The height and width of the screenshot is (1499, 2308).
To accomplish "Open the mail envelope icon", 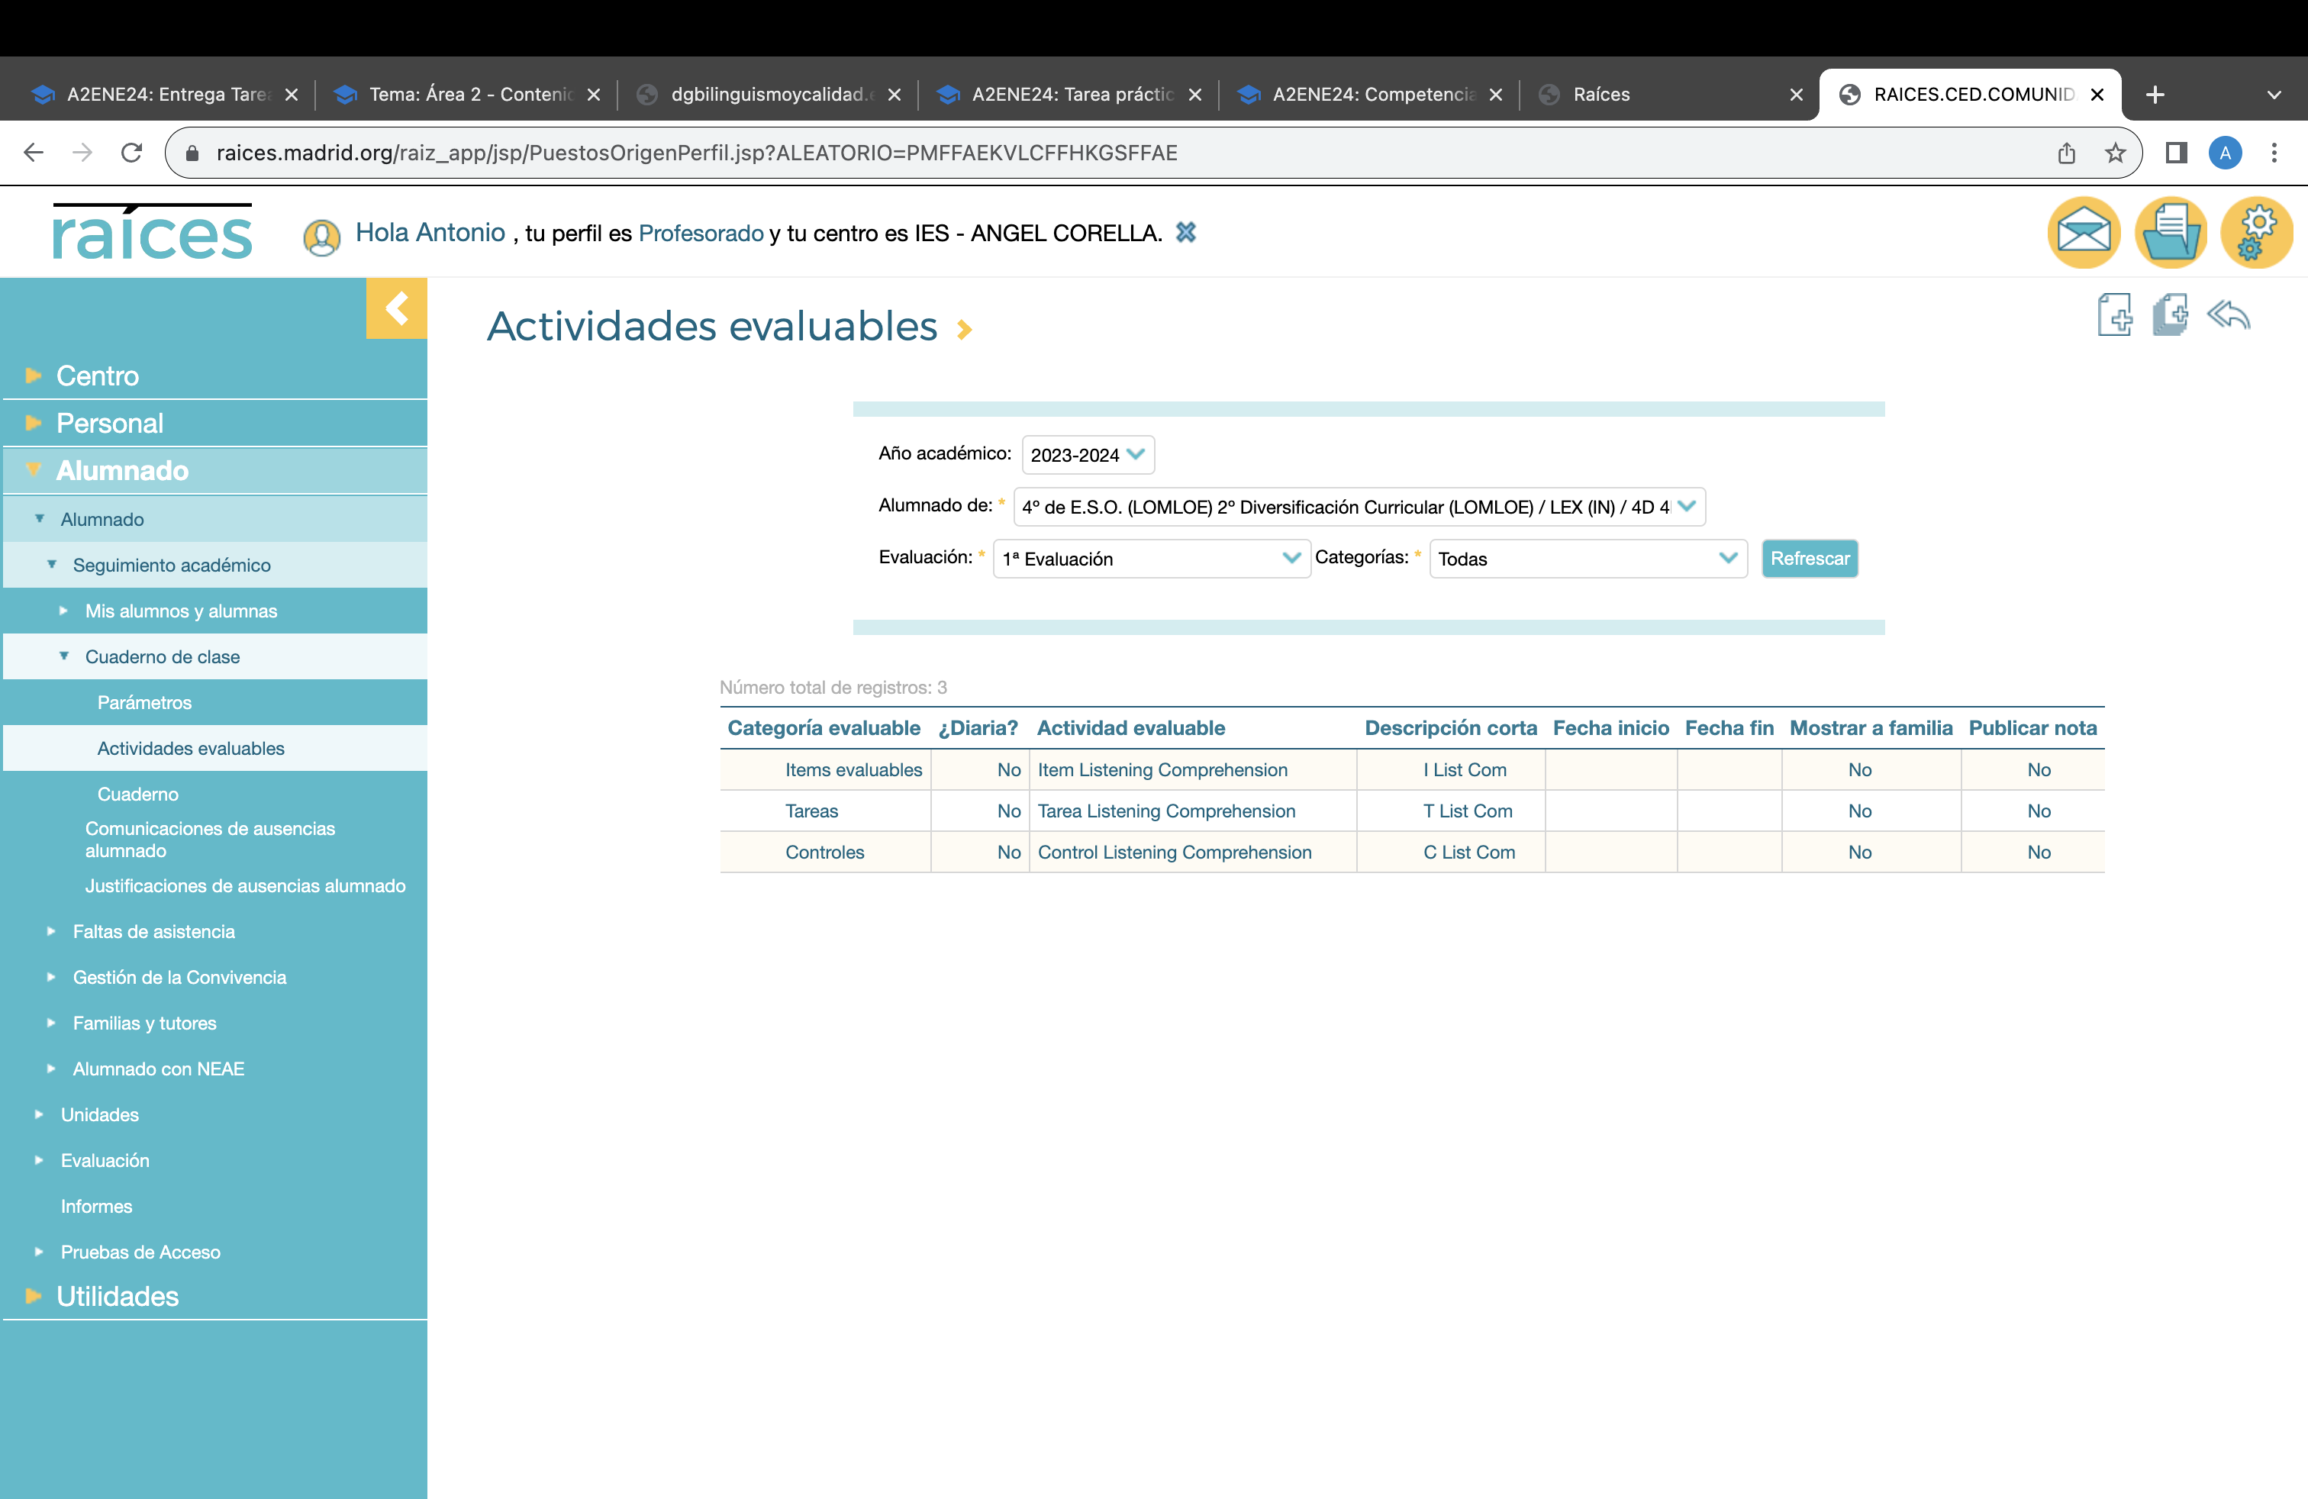I will click(x=2083, y=233).
